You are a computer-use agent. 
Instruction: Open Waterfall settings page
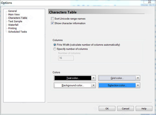point(13,25)
